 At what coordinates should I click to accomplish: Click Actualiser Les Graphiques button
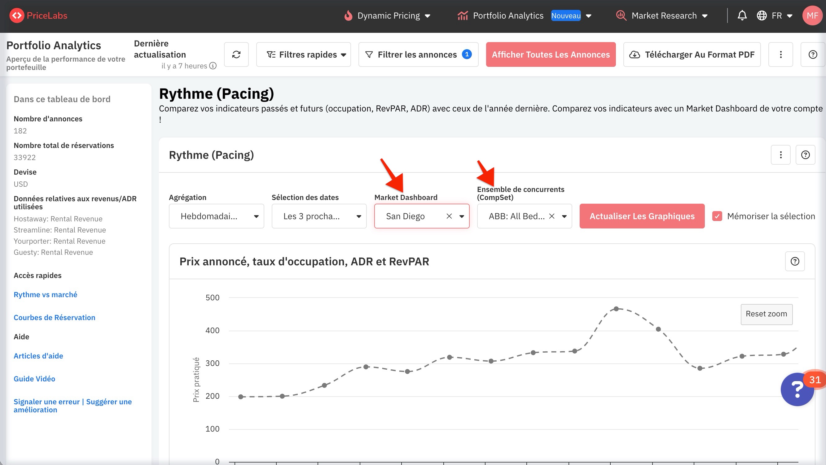642,216
